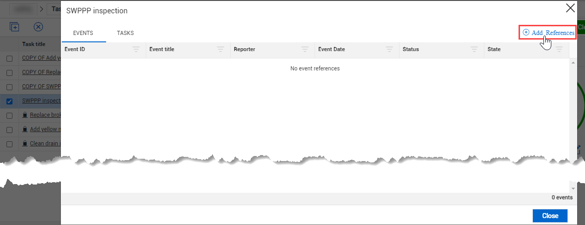
Task: Open the Reporter column filter
Action: point(305,49)
